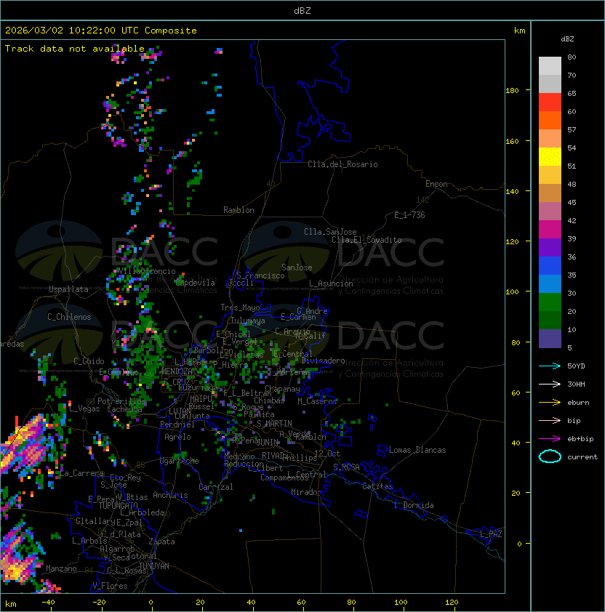Click the '180' tick on vertical km axis
605x612 pixels.
[512, 90]
